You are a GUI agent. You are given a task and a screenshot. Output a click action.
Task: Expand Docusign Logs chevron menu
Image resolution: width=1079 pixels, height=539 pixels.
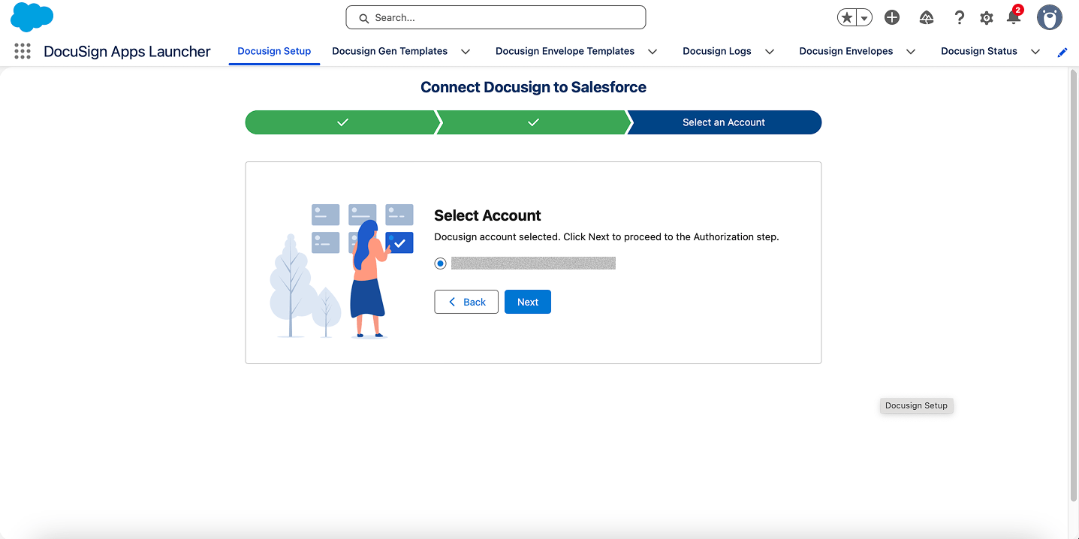[770, 52]
